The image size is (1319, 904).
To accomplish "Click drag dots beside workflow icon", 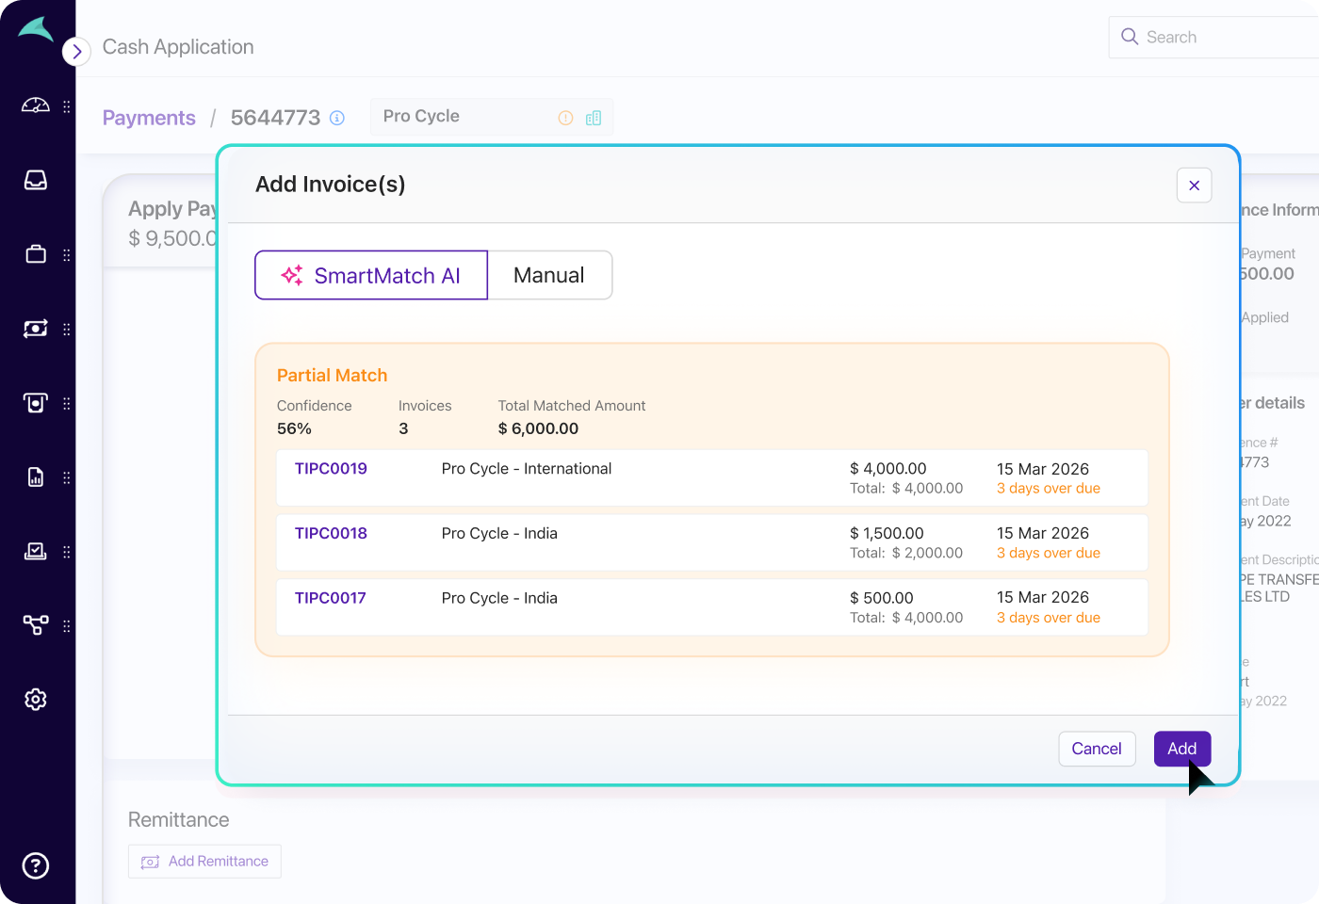I will pos(67,626).
